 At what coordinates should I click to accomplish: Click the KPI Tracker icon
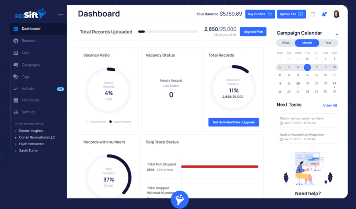click(16, 100)
